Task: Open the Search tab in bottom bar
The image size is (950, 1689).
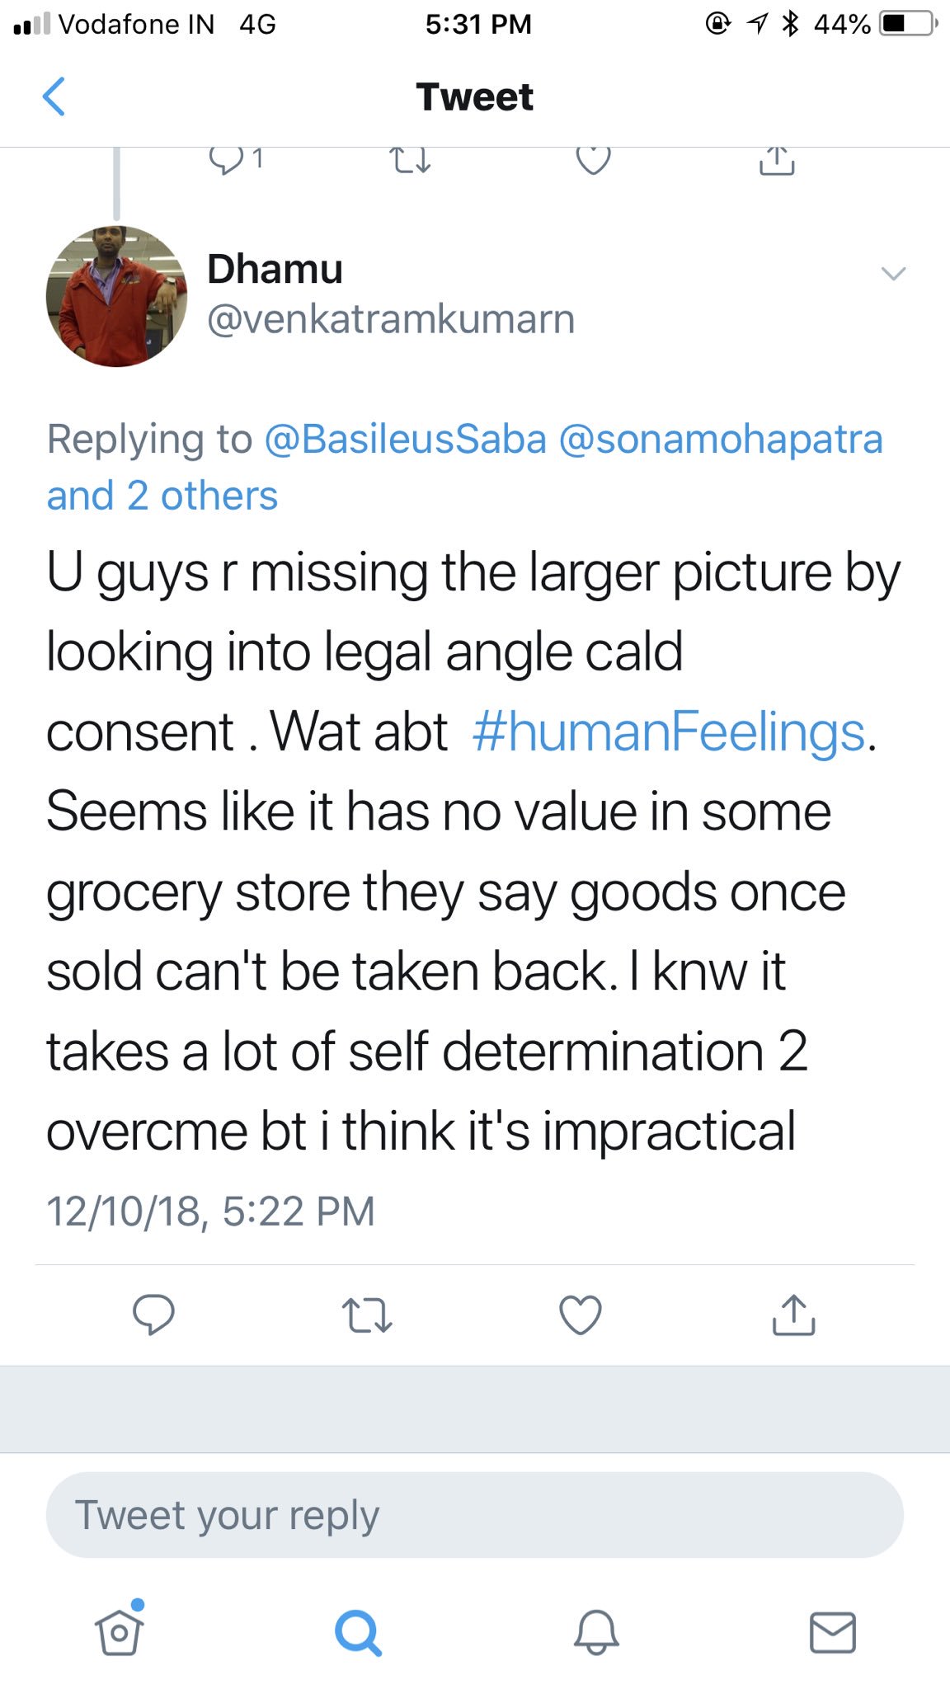Action: coord(358,1632)
